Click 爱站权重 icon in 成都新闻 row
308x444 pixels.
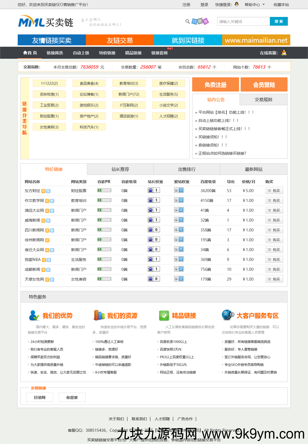pyautogui.click(x=179, y=269)
